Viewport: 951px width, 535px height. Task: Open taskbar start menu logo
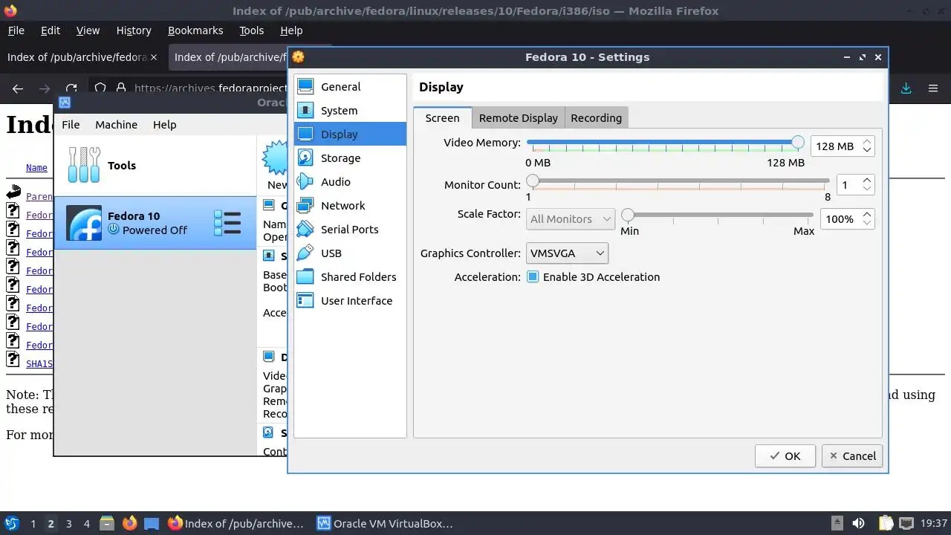point(11,523)
